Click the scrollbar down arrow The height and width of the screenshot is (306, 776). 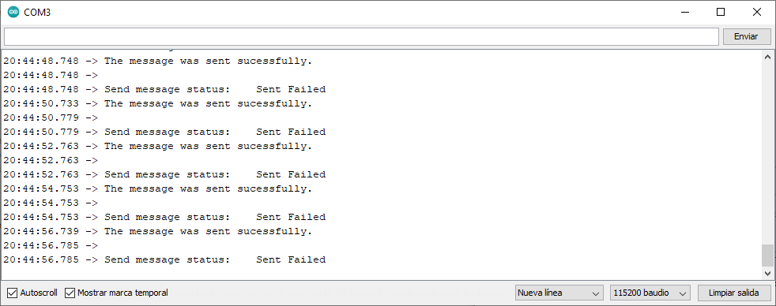(x=767, y=273)
